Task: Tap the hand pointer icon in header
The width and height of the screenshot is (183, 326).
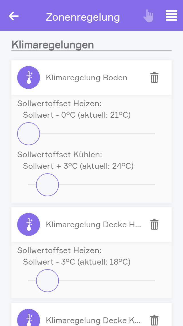Action: point(148,16)
